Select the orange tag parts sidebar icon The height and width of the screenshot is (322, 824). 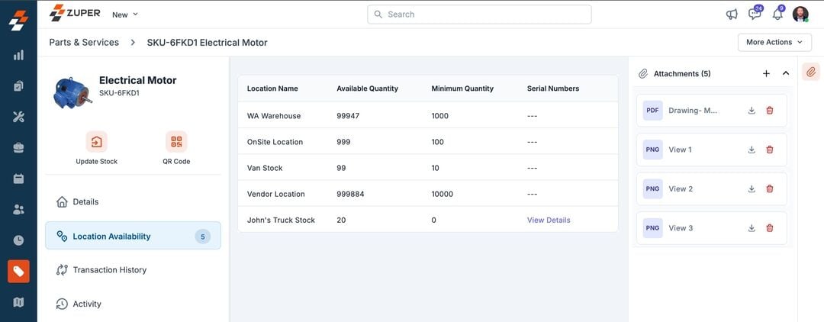(x=18, y=271)
